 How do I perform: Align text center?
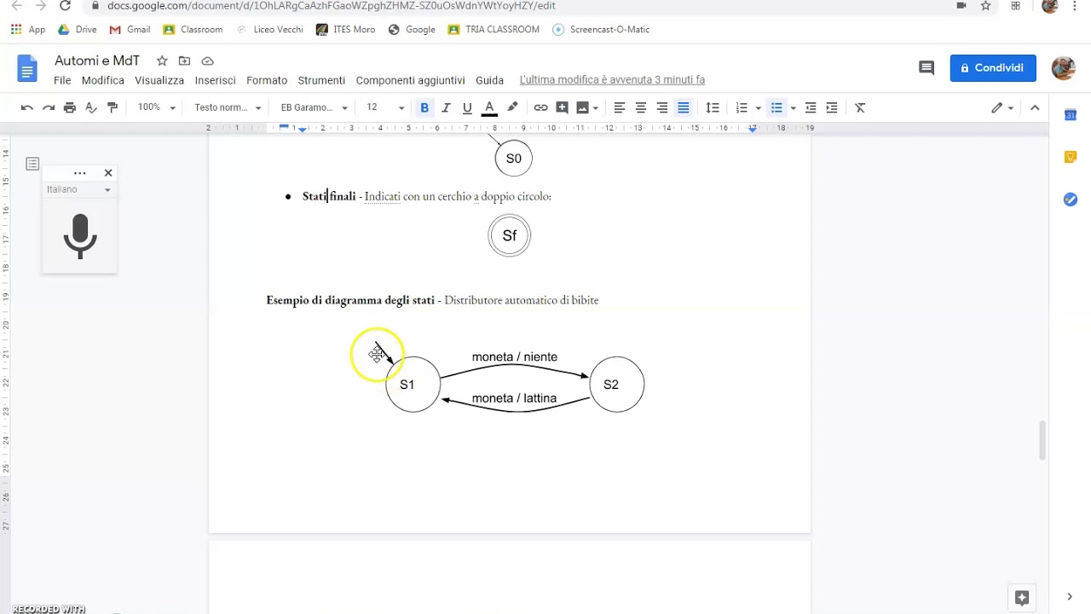(641, 107)
